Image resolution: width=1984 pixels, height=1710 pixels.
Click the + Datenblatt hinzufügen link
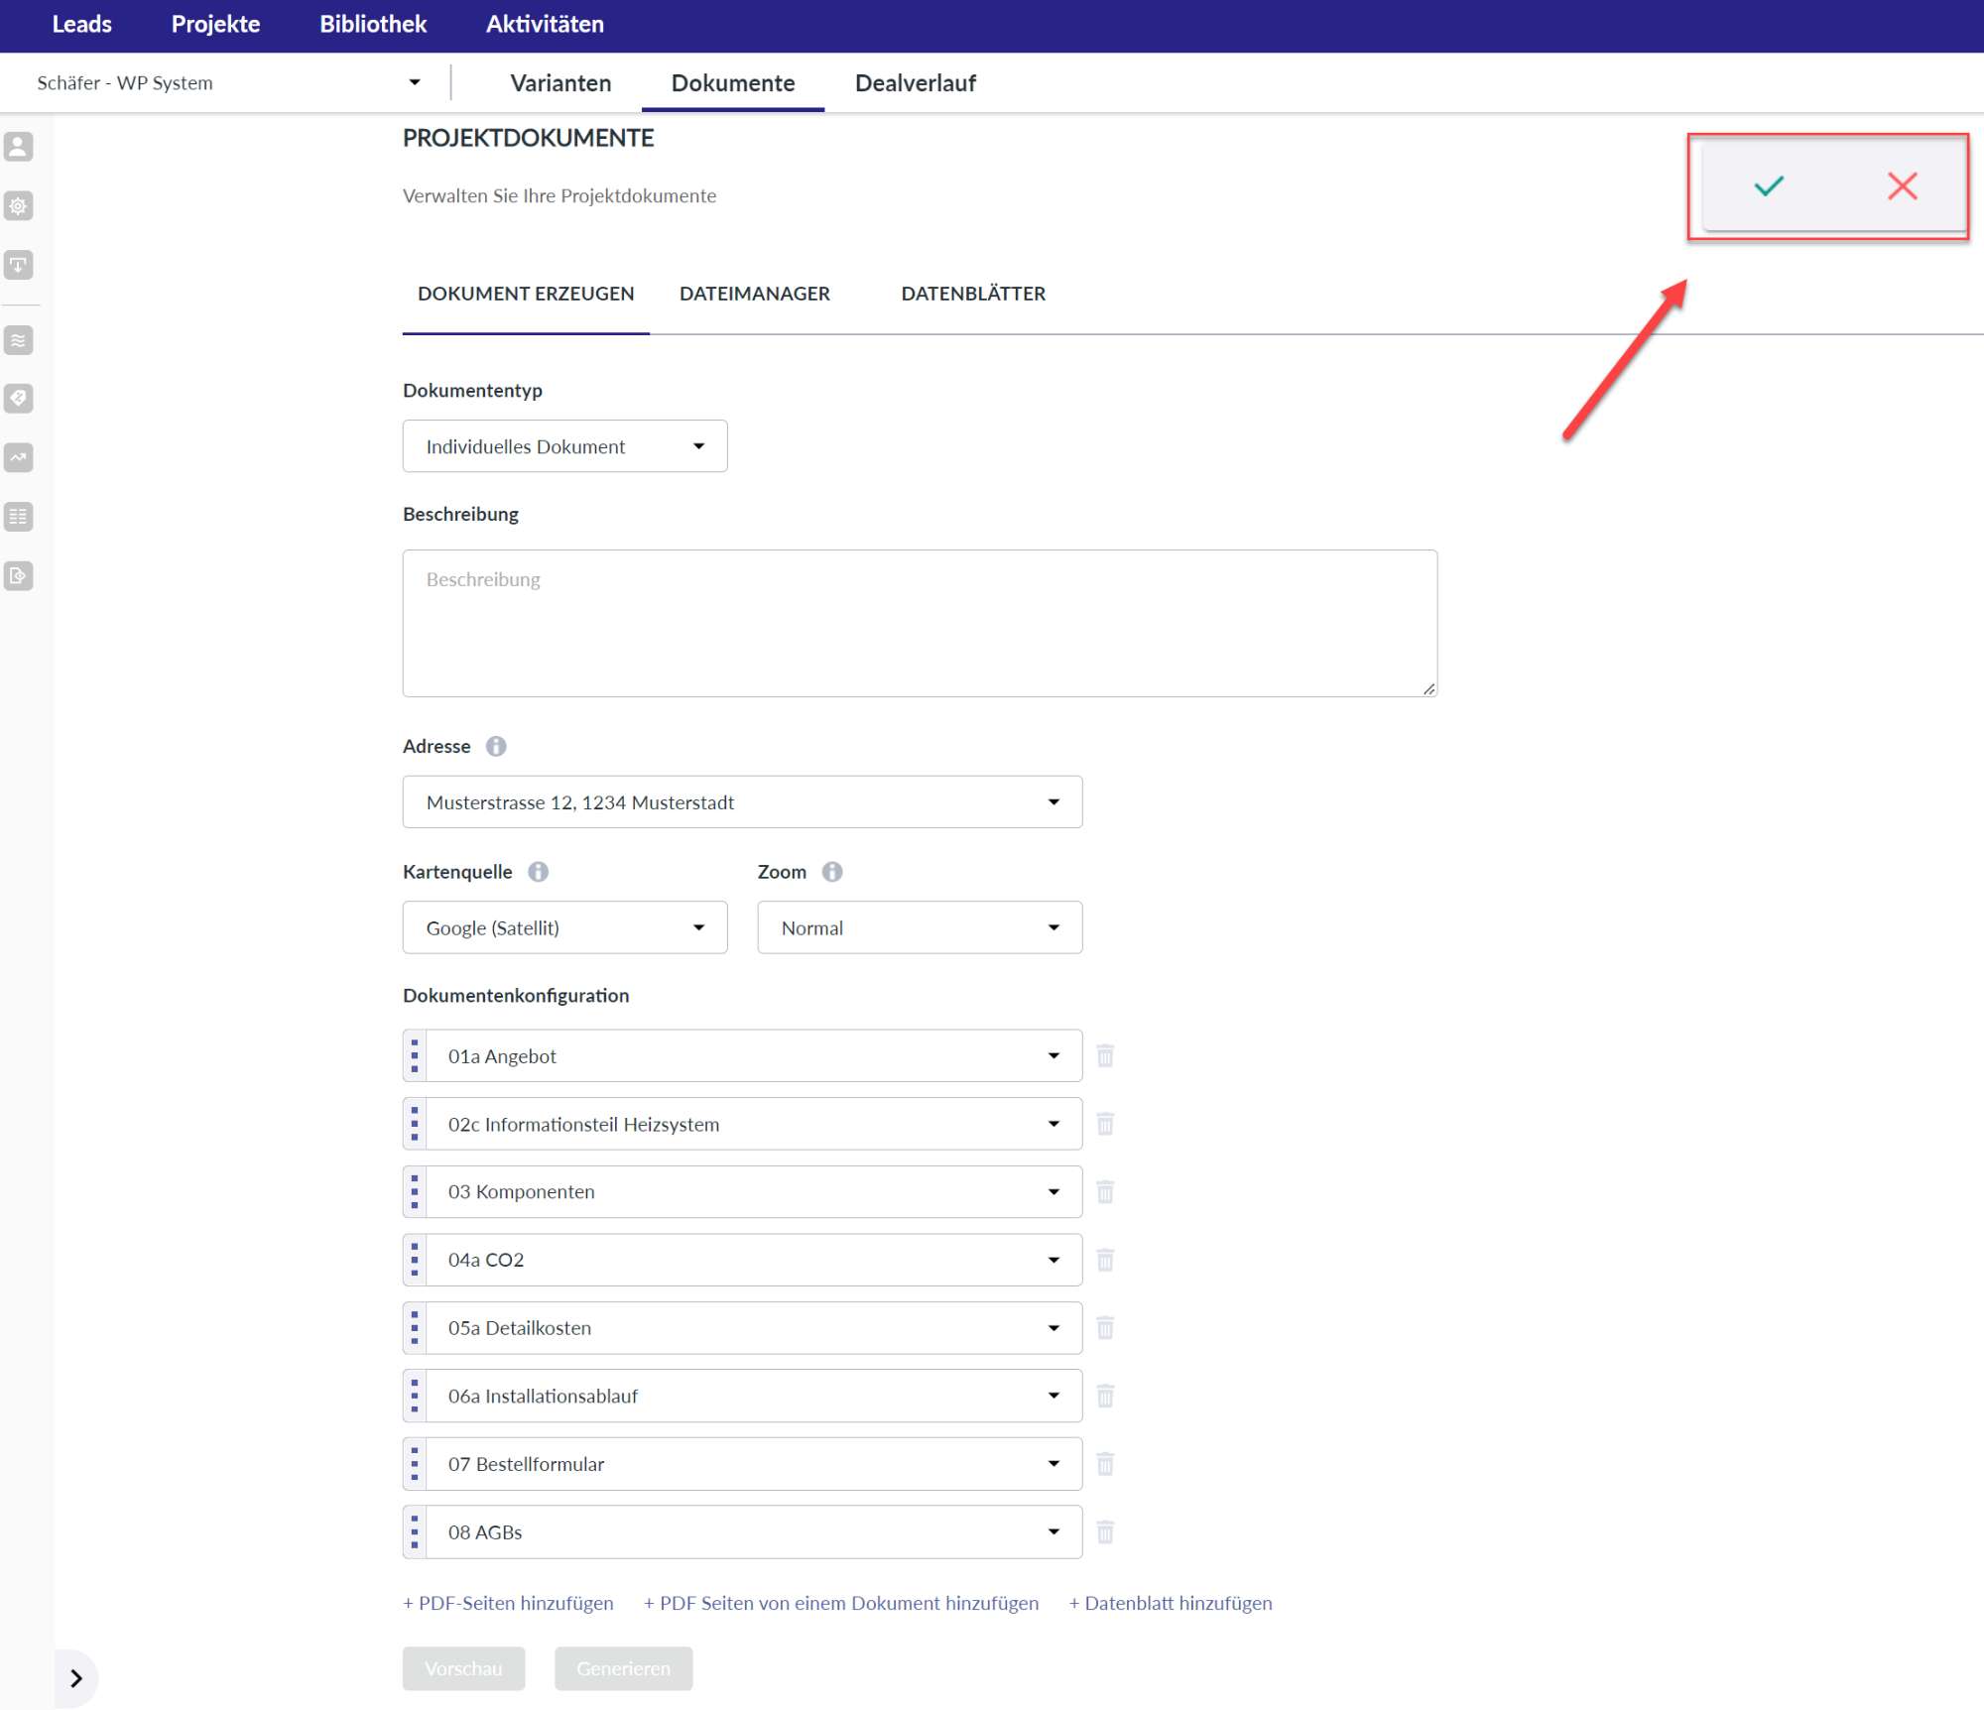tap(1170, 1603)
